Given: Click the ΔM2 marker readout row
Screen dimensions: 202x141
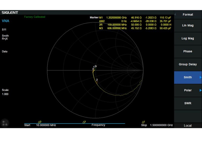Looking at the screenshot, I should click(x=135, y=21).
